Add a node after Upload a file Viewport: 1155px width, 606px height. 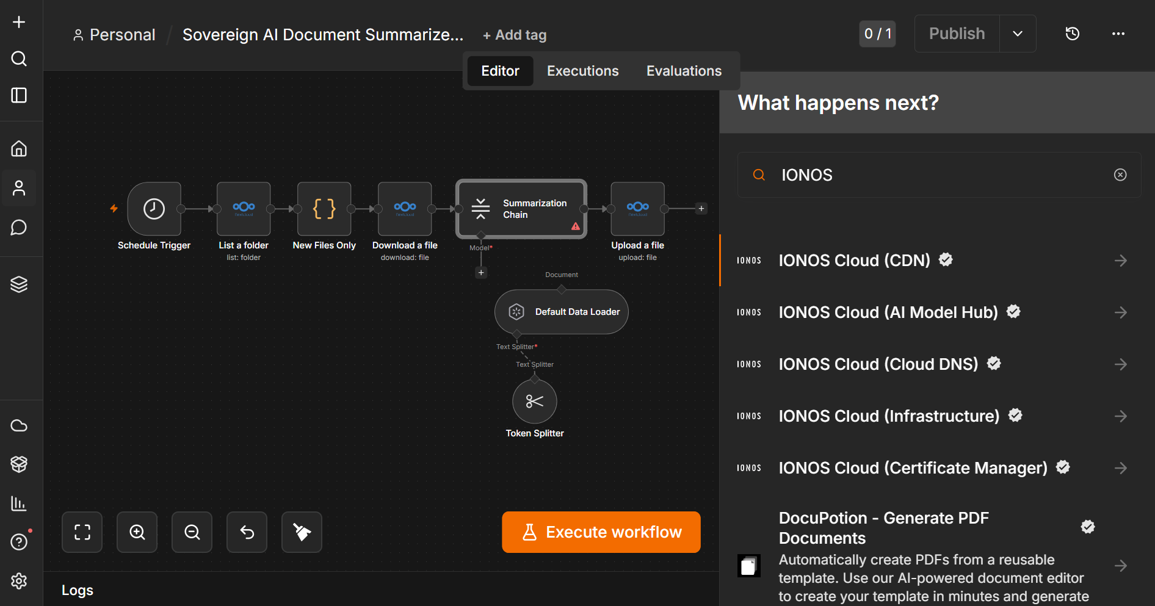701,209
